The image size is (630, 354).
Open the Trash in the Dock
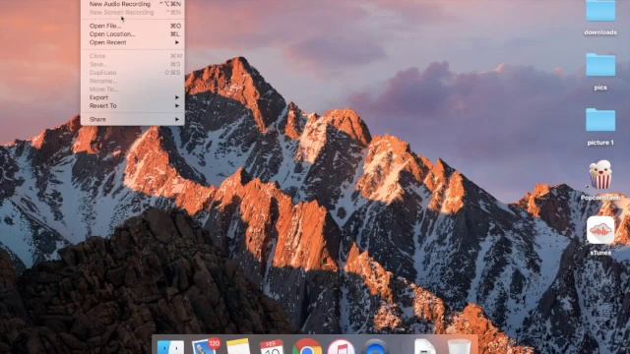tap(459, 347)
